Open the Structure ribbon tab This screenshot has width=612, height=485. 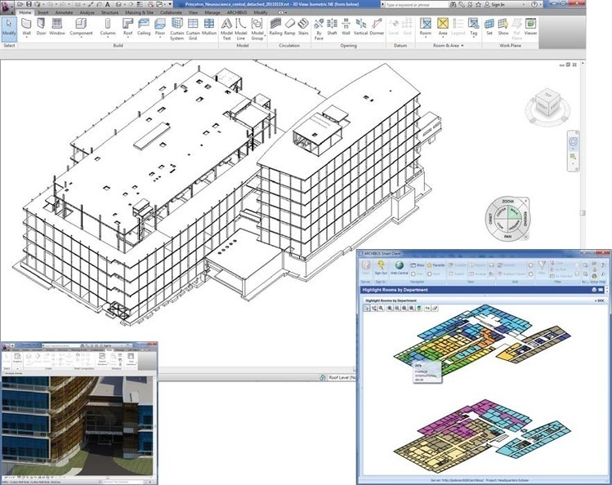[109, 12]
